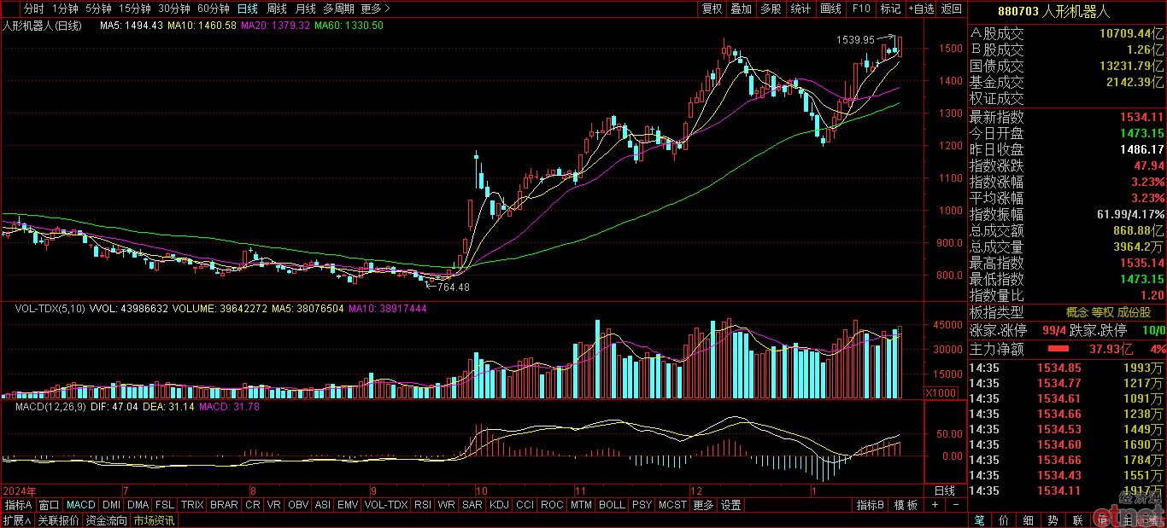Switch to 月线 monthly chart

(x=305, y=9)
